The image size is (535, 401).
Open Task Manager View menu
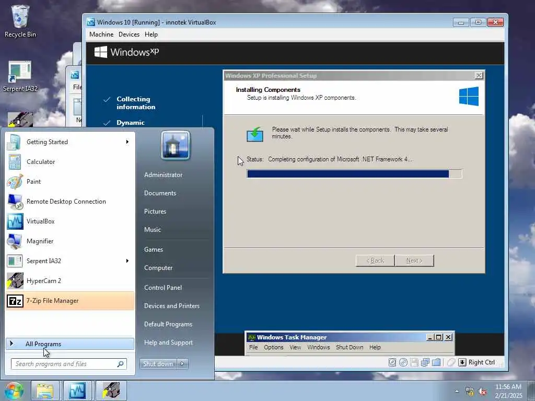tap(295, 347)
